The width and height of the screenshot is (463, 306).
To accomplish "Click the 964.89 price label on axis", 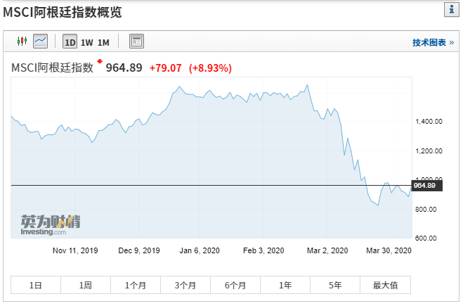I will [x=426, y=186].
